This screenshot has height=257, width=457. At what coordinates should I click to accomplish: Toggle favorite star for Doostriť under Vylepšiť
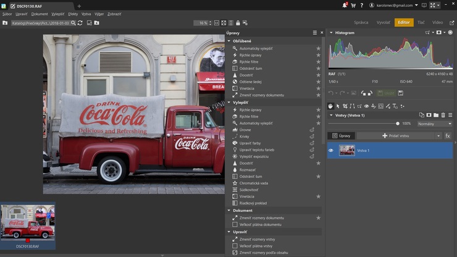pyautogui.click(x=318, y=163)
